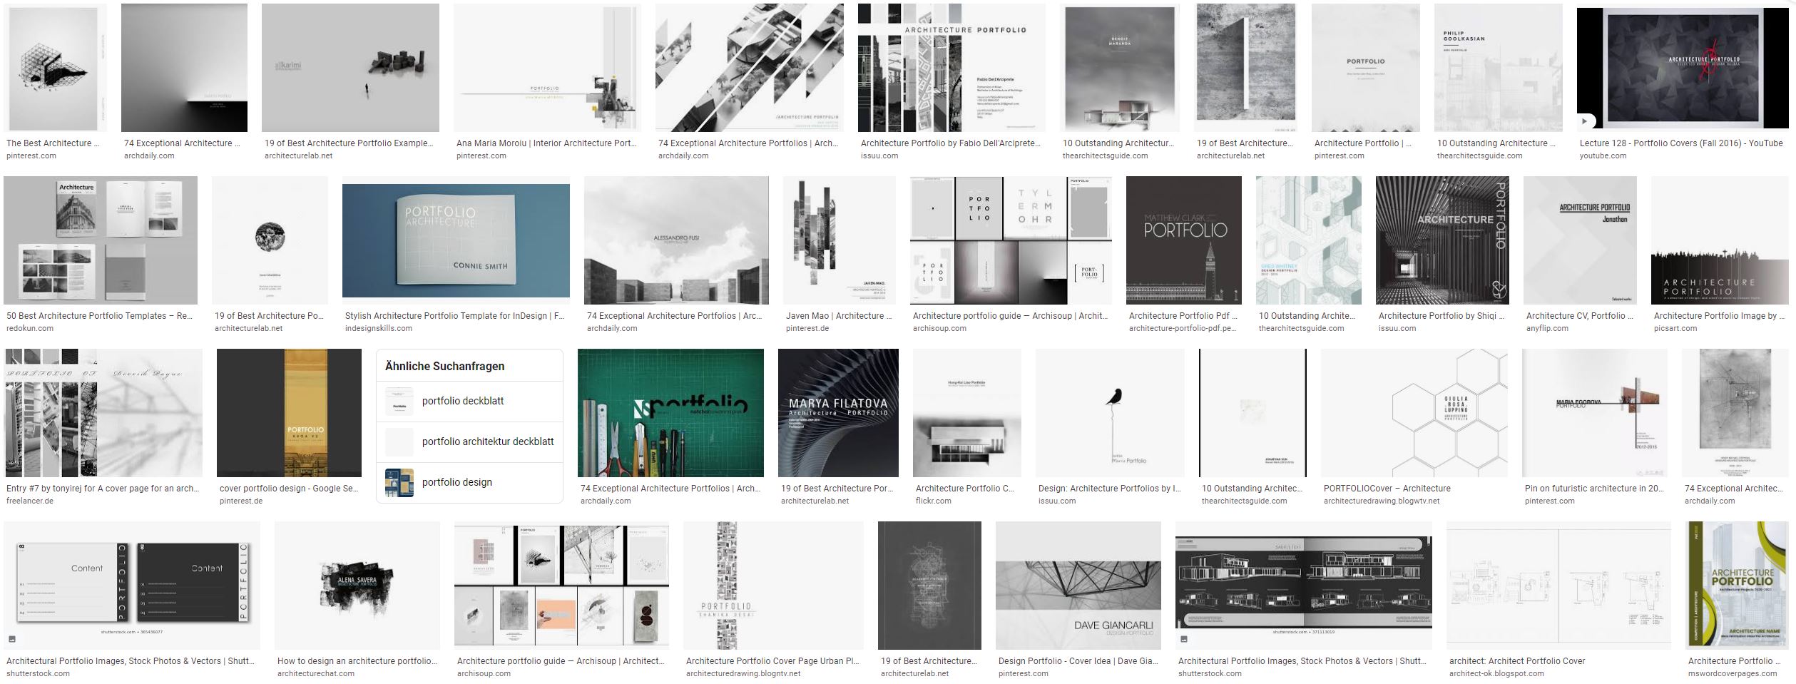Click the 'anyflip.com' source label
The image size is (1796, 684).
[1547, 328]
